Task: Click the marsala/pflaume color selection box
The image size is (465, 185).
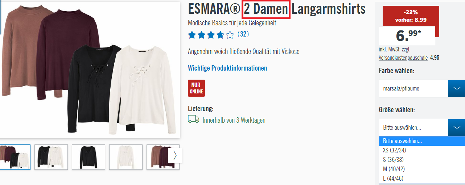Action: (x=413, y=88)
